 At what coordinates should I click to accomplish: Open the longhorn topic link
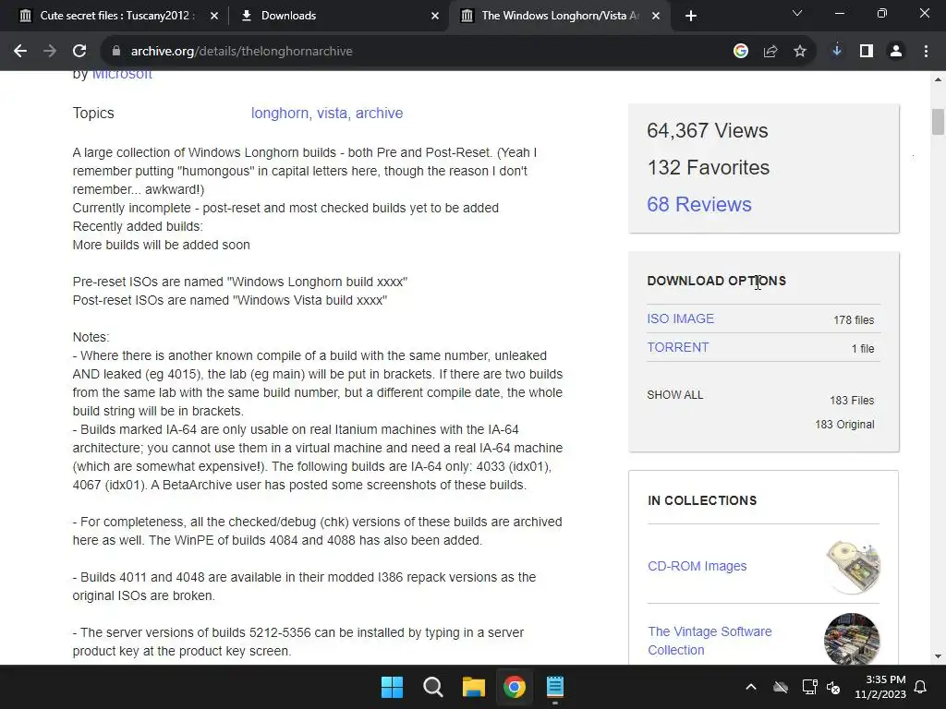tap(281, 114)
